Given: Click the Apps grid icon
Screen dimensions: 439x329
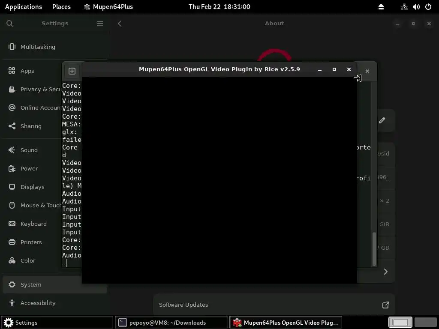Looking at the screenshot, I should point(12,71).
